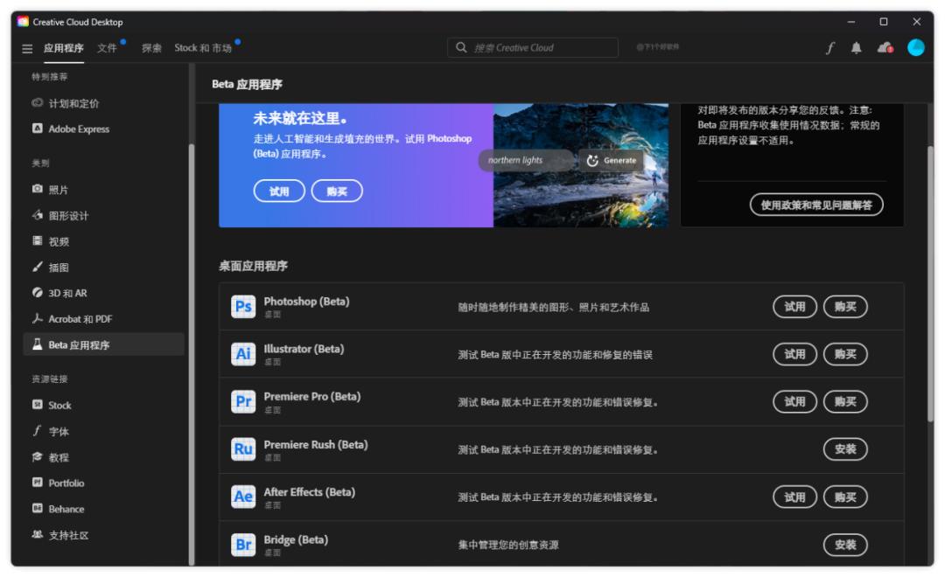Click the Bridge (Beta) Br icon
945x577 pixels.
coord(242,542)
